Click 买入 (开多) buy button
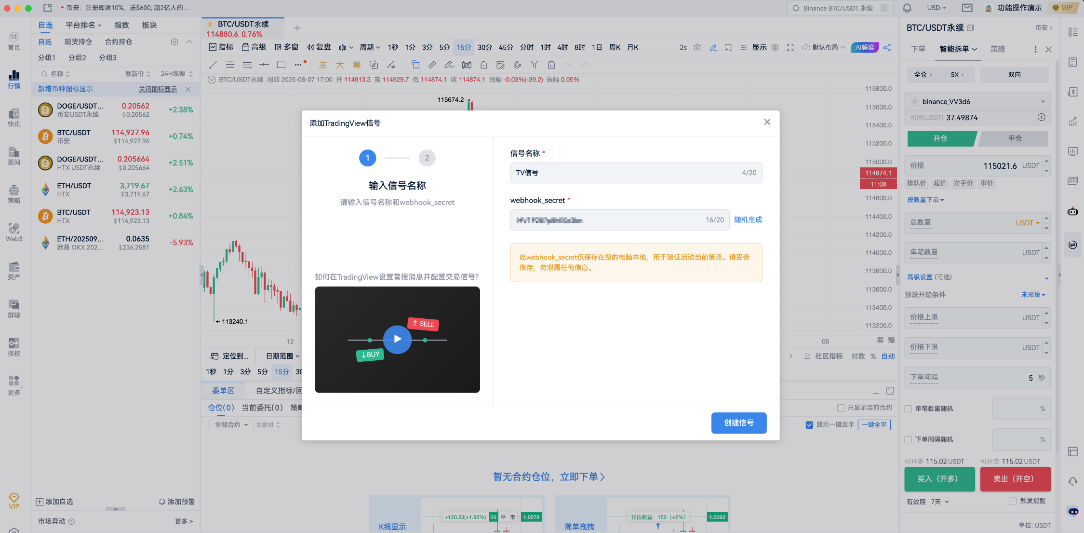Image resolution: width=1084 pixels, height=533 pixels. pos(939,479)
